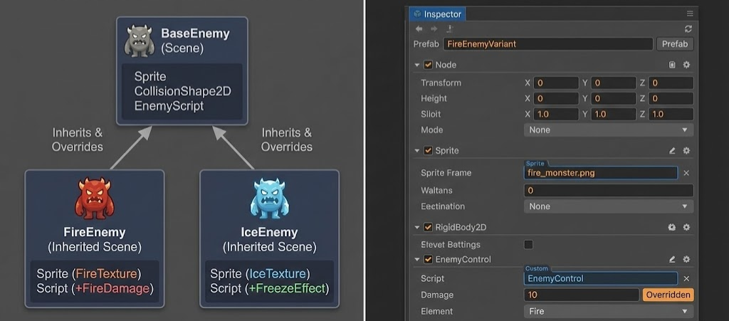729x321 pixels.
Task: Click the Damage value input field
Action: (x=581, y=295)
